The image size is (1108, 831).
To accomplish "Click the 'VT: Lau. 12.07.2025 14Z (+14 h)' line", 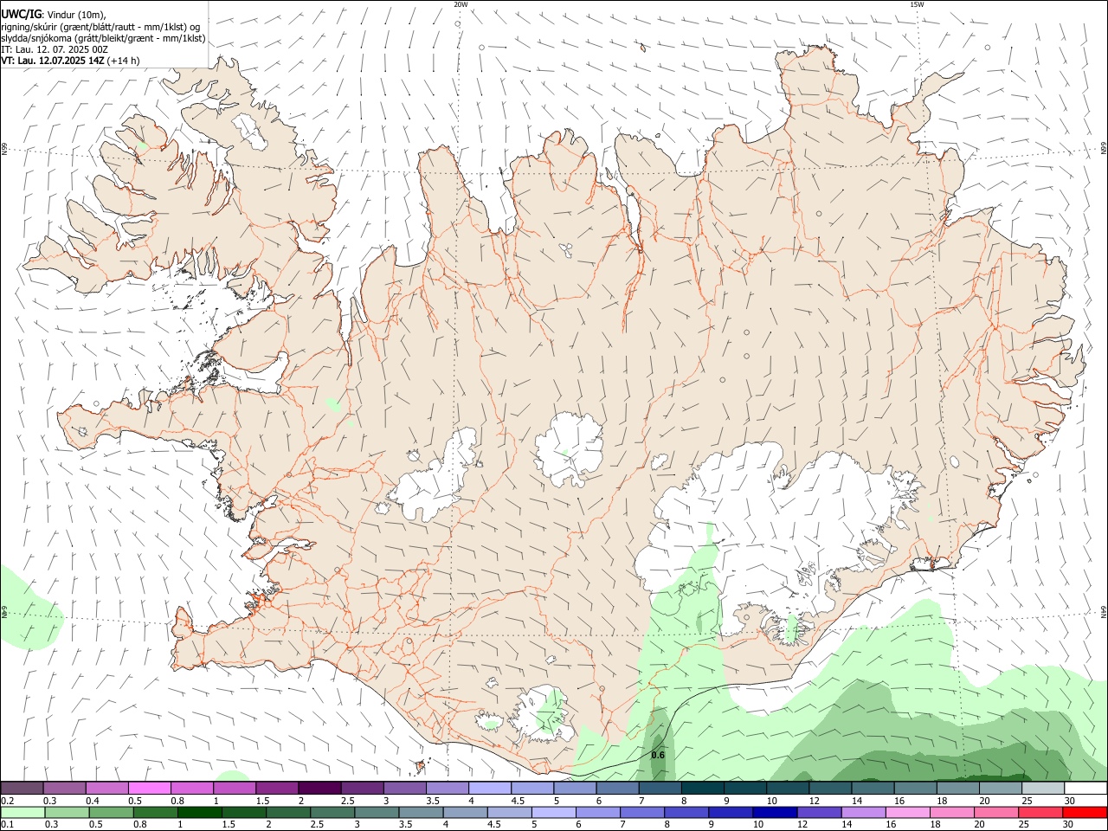I will (70, 61).
